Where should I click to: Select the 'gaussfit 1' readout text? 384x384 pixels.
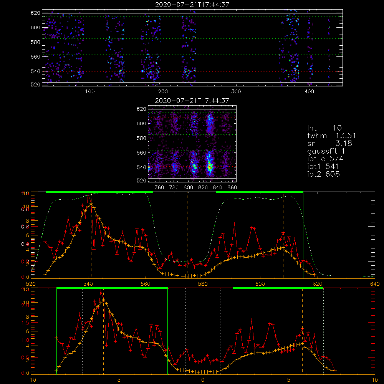pyautogui.click(x=326, y=151)
